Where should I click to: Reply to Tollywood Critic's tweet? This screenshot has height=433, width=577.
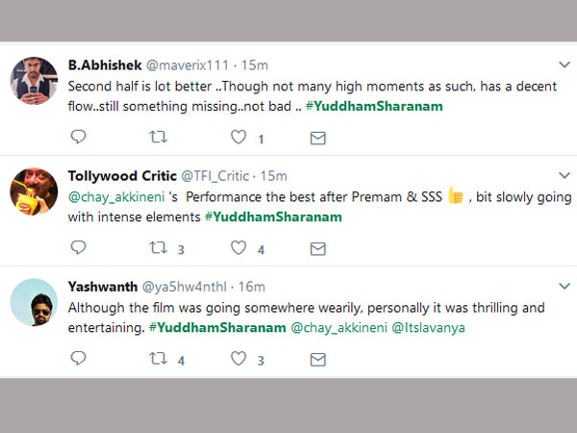[79, 248]
